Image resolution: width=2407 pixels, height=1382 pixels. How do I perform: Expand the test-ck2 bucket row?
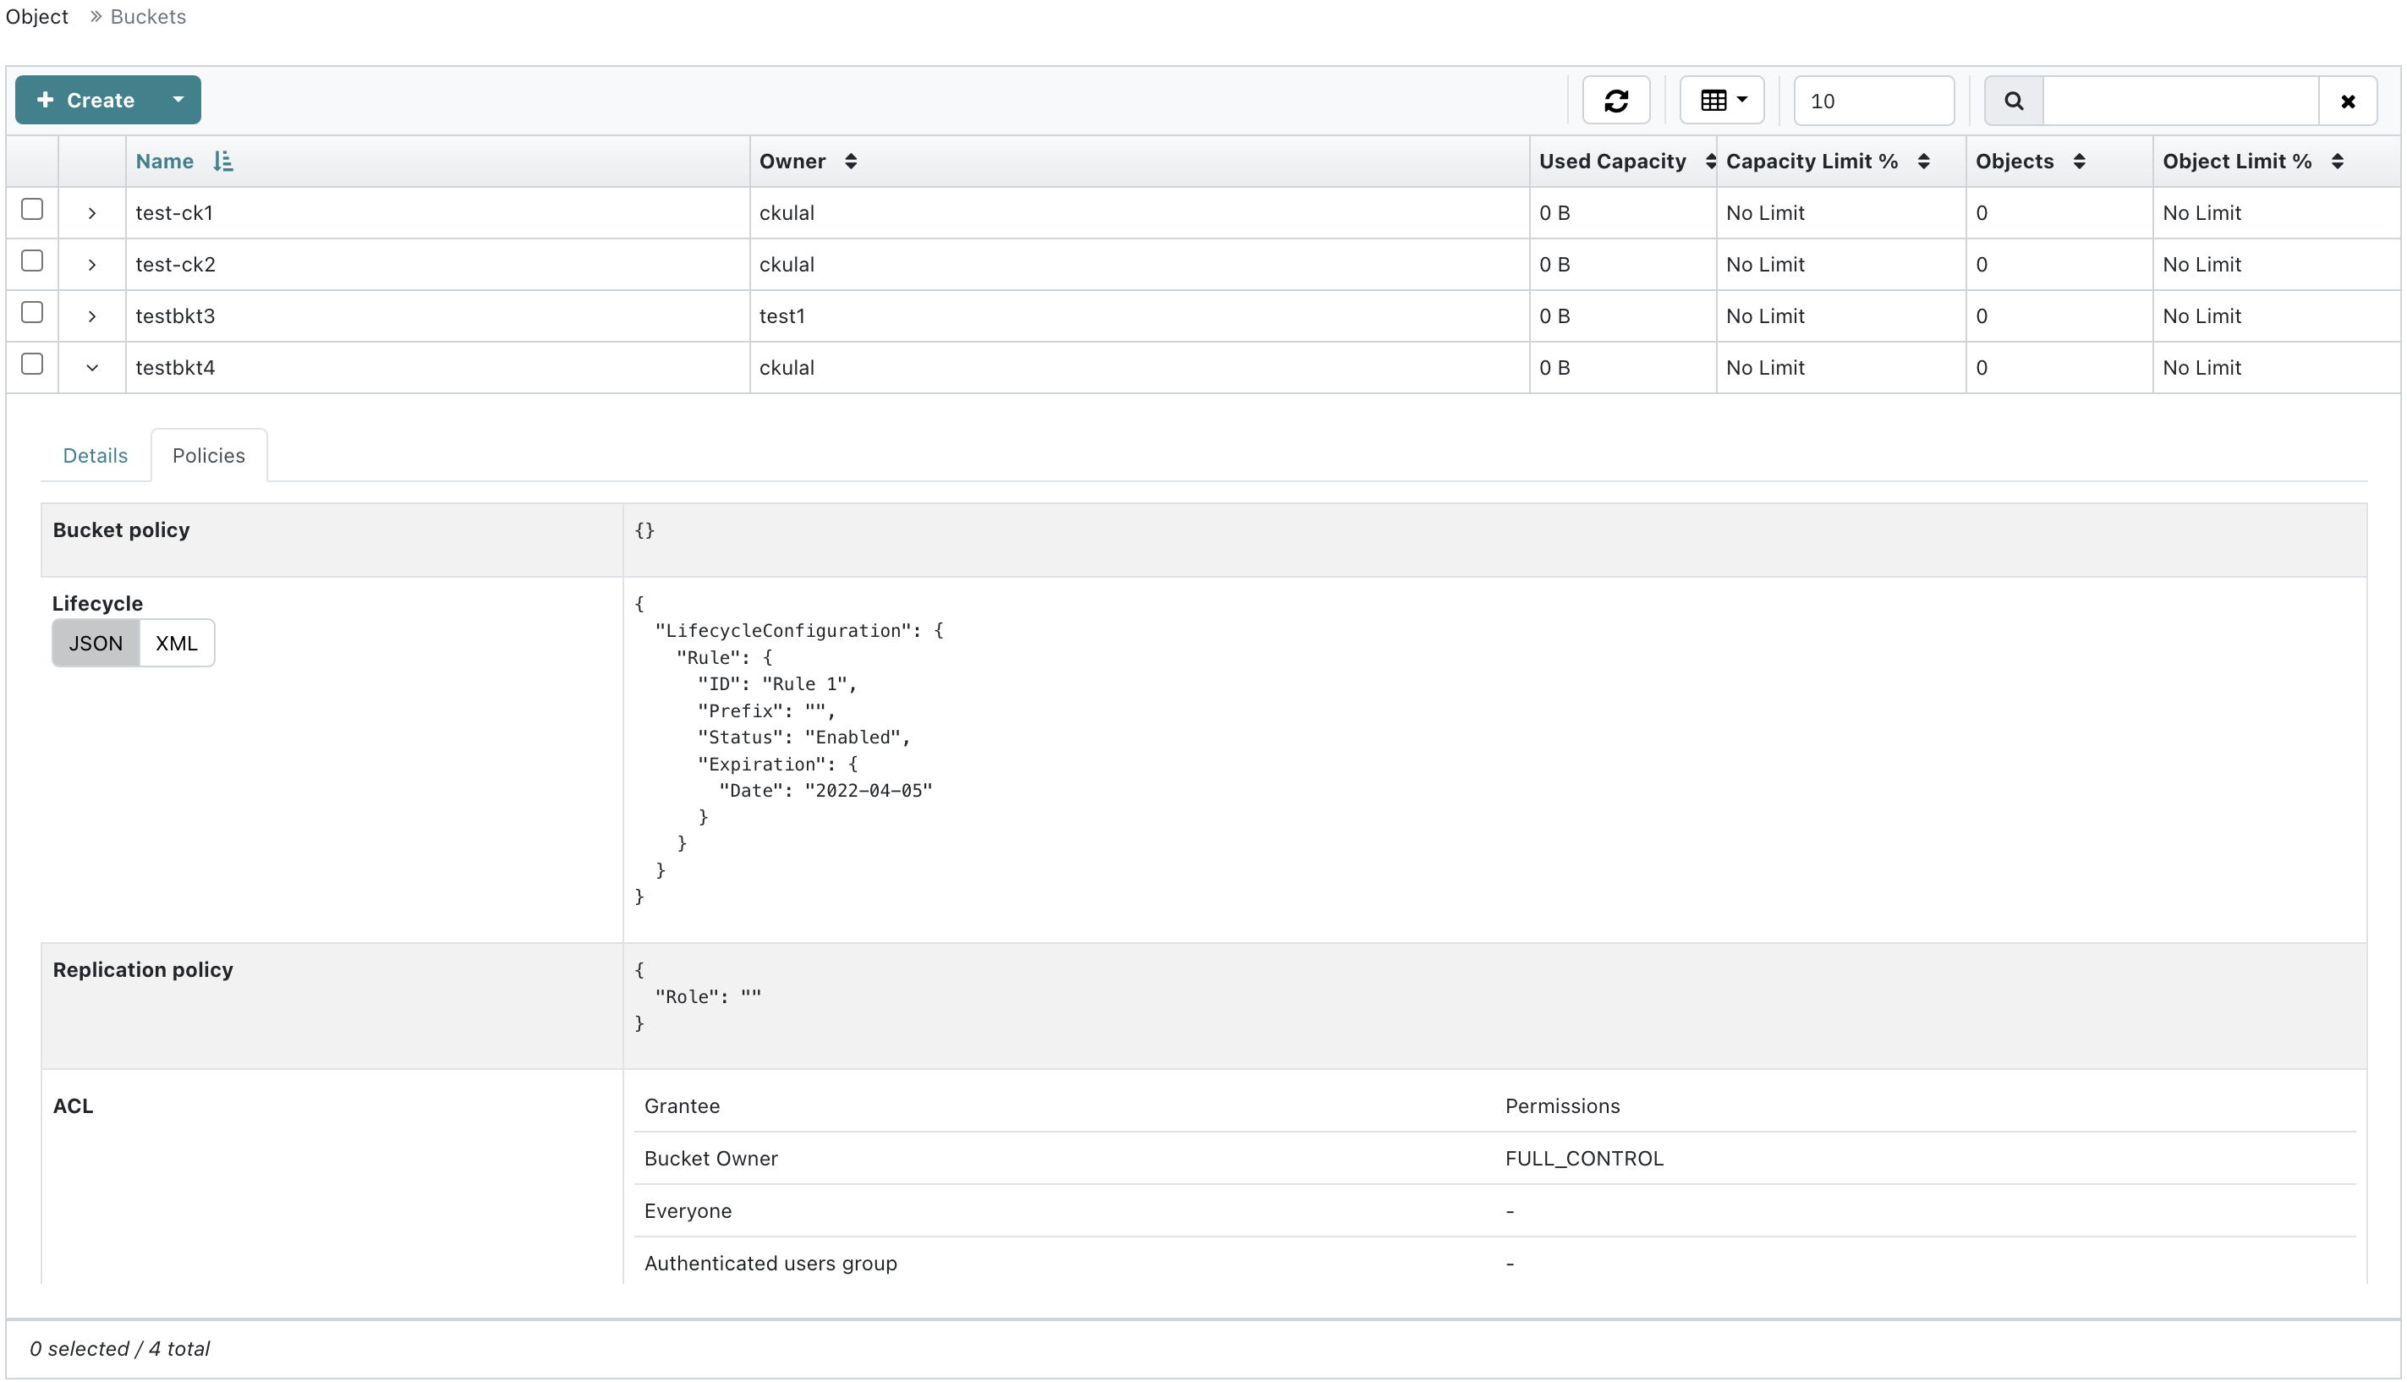tap(92, 265)
